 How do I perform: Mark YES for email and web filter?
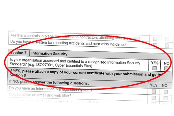click(x=154, y=98)
